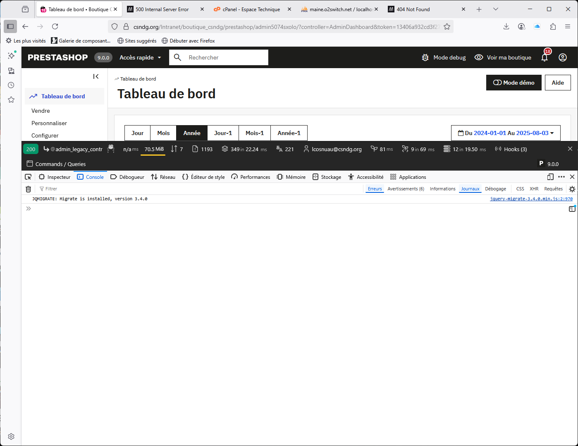This screenshot has width=578, height=446.
Task: Click the Rechercher search field
Action: coord(219,57)
